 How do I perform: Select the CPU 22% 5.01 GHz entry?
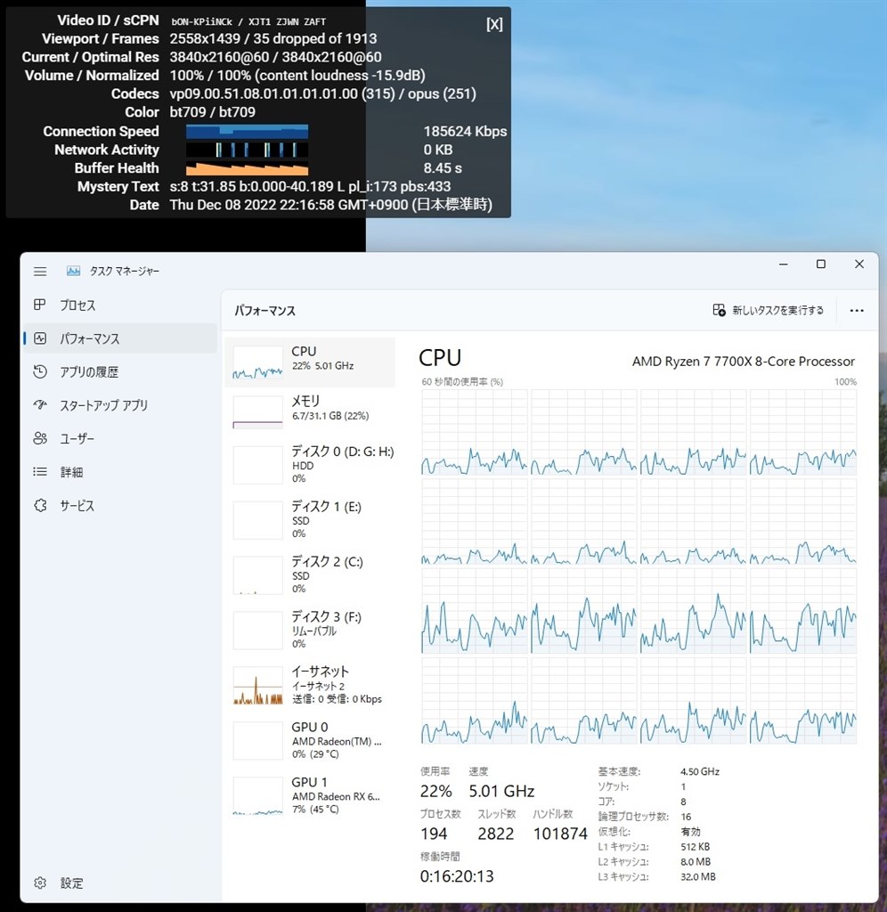310,362
